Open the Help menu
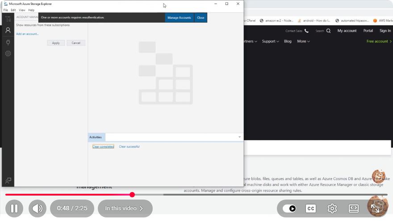 [x=31, y=10]
